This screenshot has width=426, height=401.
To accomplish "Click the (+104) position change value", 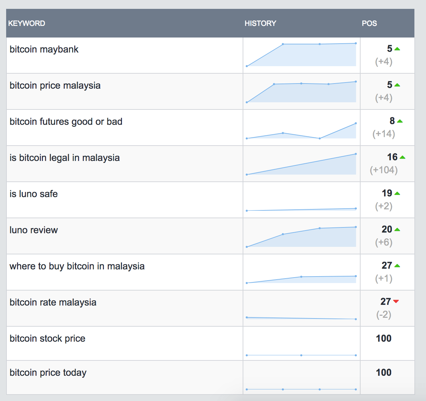I will pyautogui.click(x=384, y=170).
